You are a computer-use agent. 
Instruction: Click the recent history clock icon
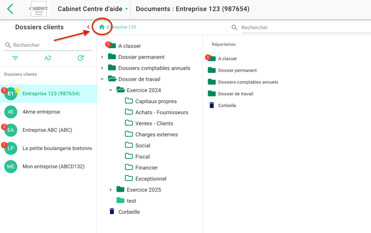point(80,58)
